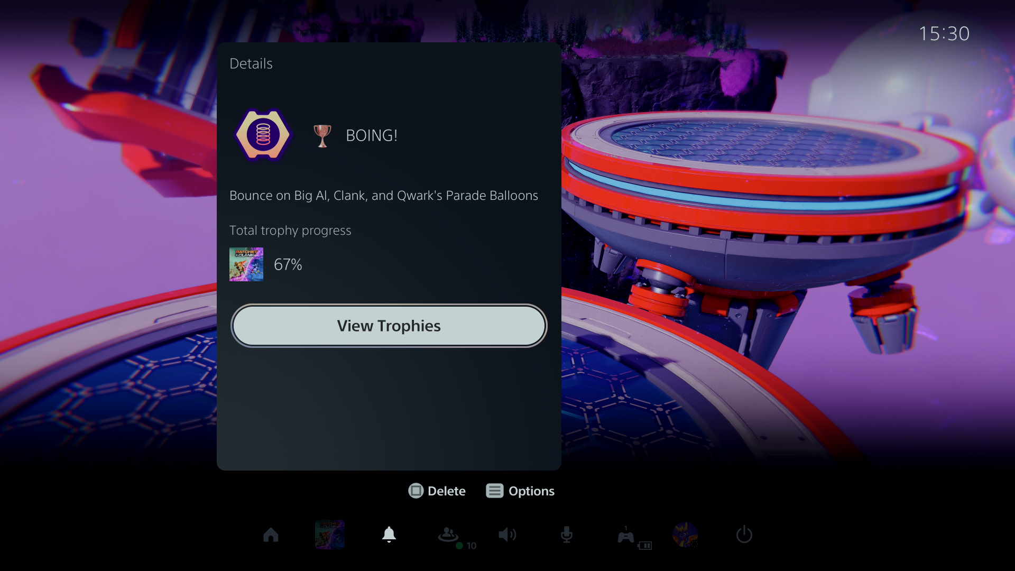1015x571 pixels.
Task: Click the BOING! trophy icon
Action: click(263, 135)
